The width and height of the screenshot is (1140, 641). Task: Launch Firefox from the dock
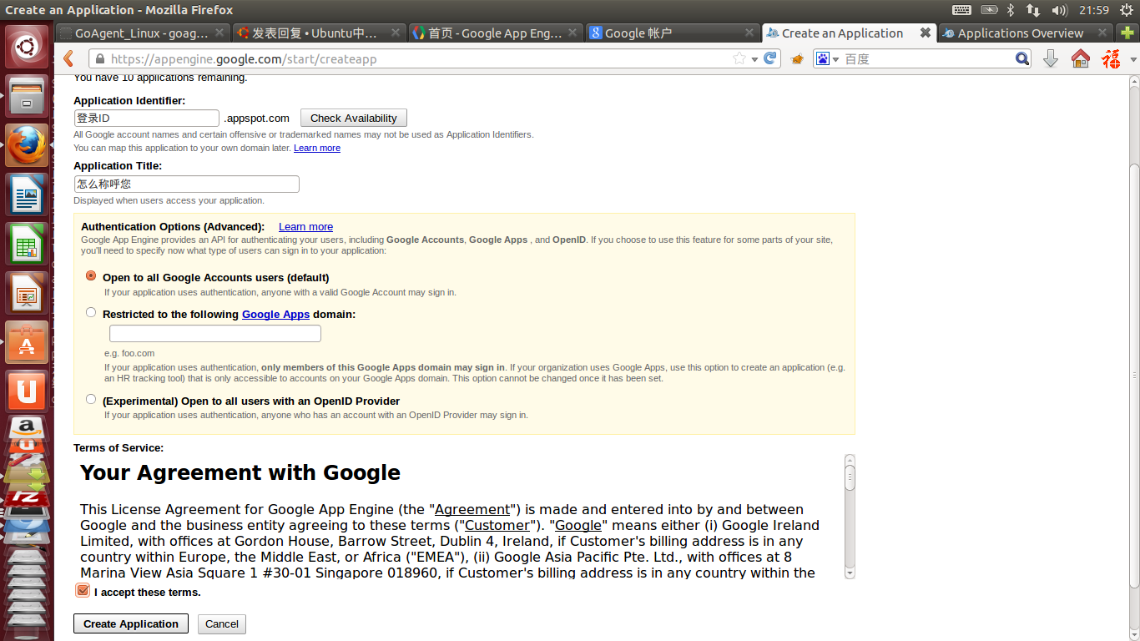click(27, 145)
